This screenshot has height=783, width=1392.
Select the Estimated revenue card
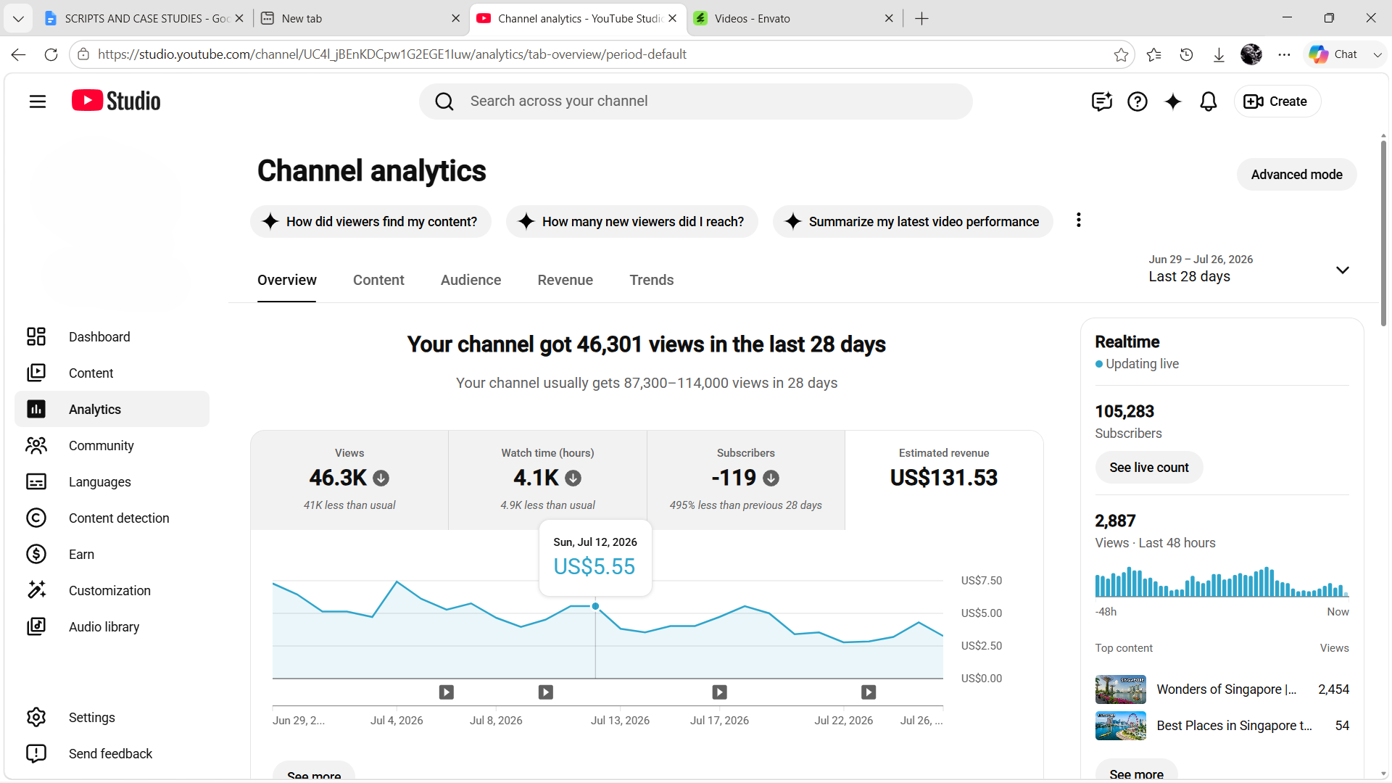(x=944, y=480)
